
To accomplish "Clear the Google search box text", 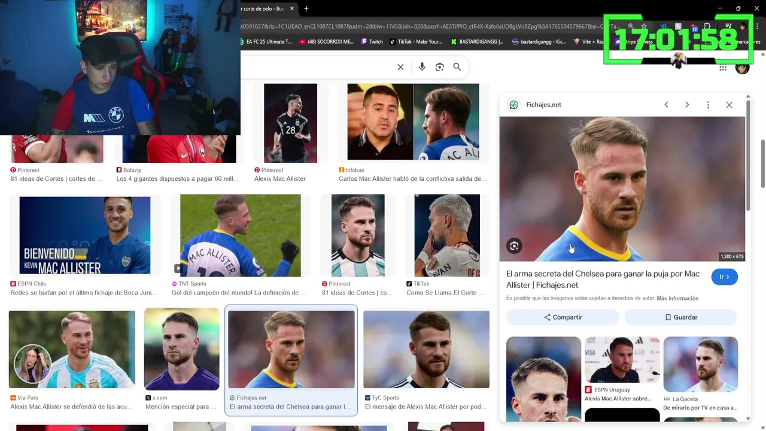I will click(400, 67).
